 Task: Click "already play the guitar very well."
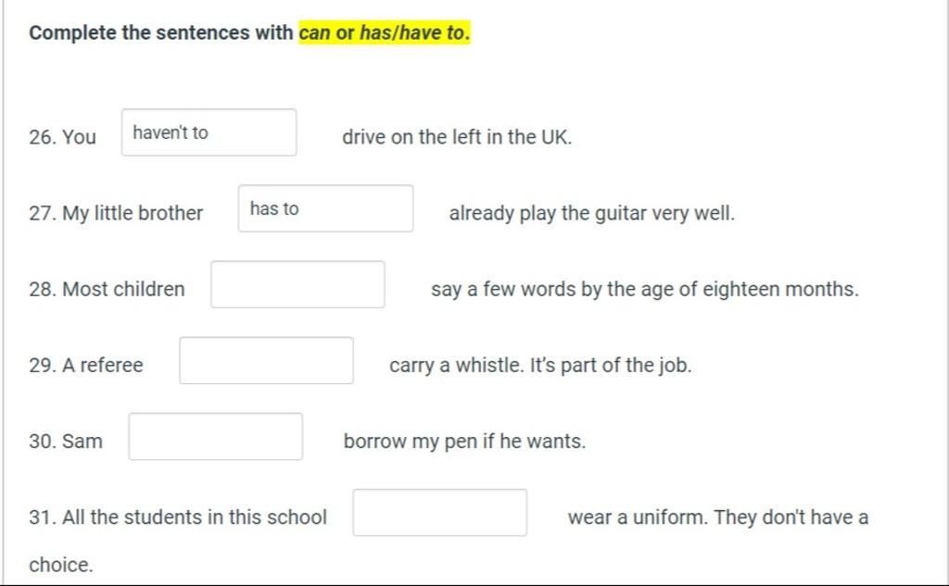[x=591, y=213]
